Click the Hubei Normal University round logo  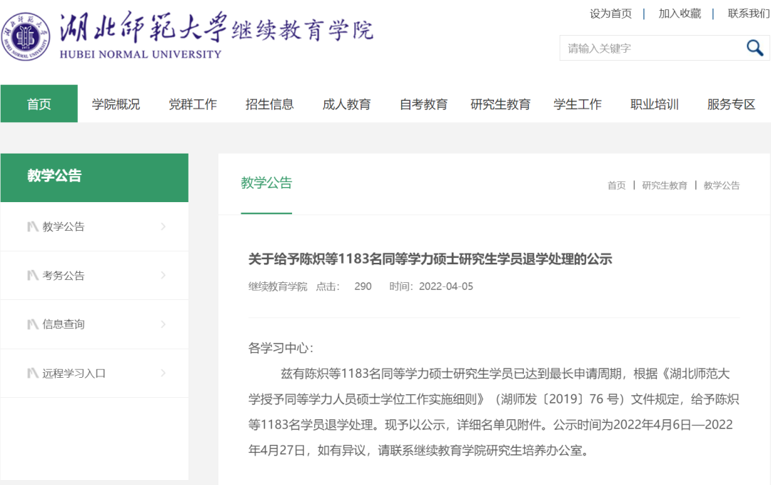click(25, 36)
